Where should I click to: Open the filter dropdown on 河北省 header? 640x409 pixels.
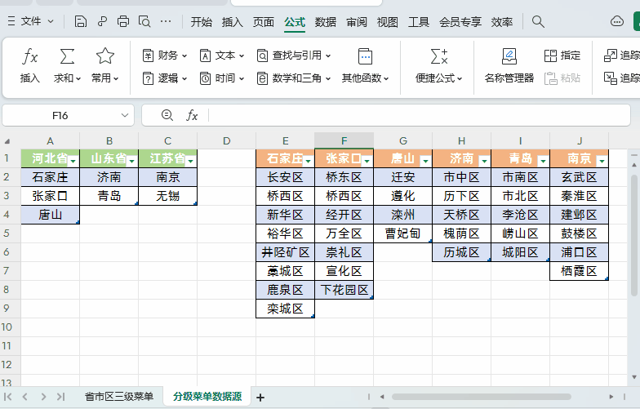tap(73, 162)
